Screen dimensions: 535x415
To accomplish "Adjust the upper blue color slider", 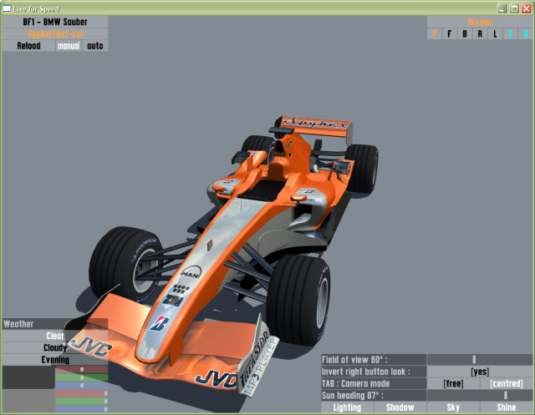I will pos(82,385).
